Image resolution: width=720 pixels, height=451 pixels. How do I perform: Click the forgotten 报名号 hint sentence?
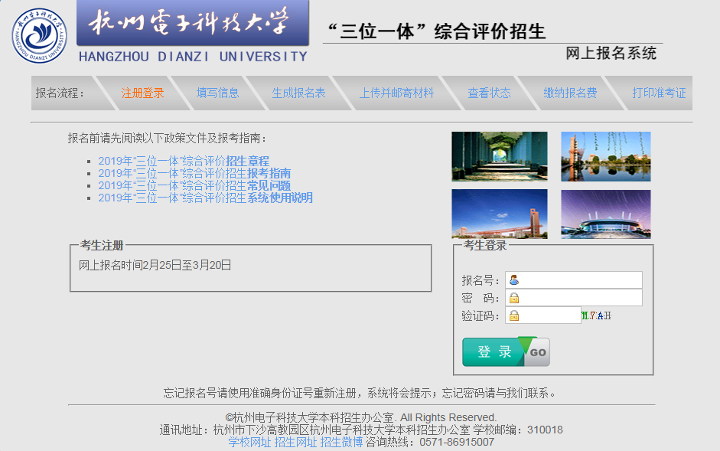click(x=360, y=394)
